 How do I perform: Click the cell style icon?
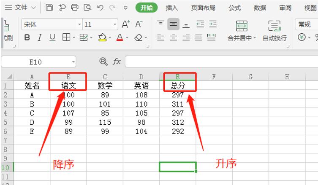84,37
